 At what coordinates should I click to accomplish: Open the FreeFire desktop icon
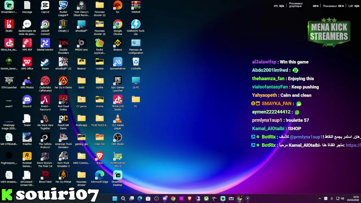click(x=27, y=139)
